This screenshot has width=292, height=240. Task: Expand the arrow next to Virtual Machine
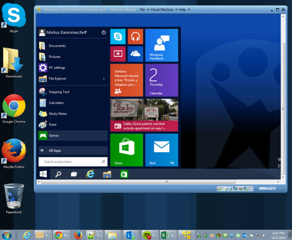tap(176, 9)
